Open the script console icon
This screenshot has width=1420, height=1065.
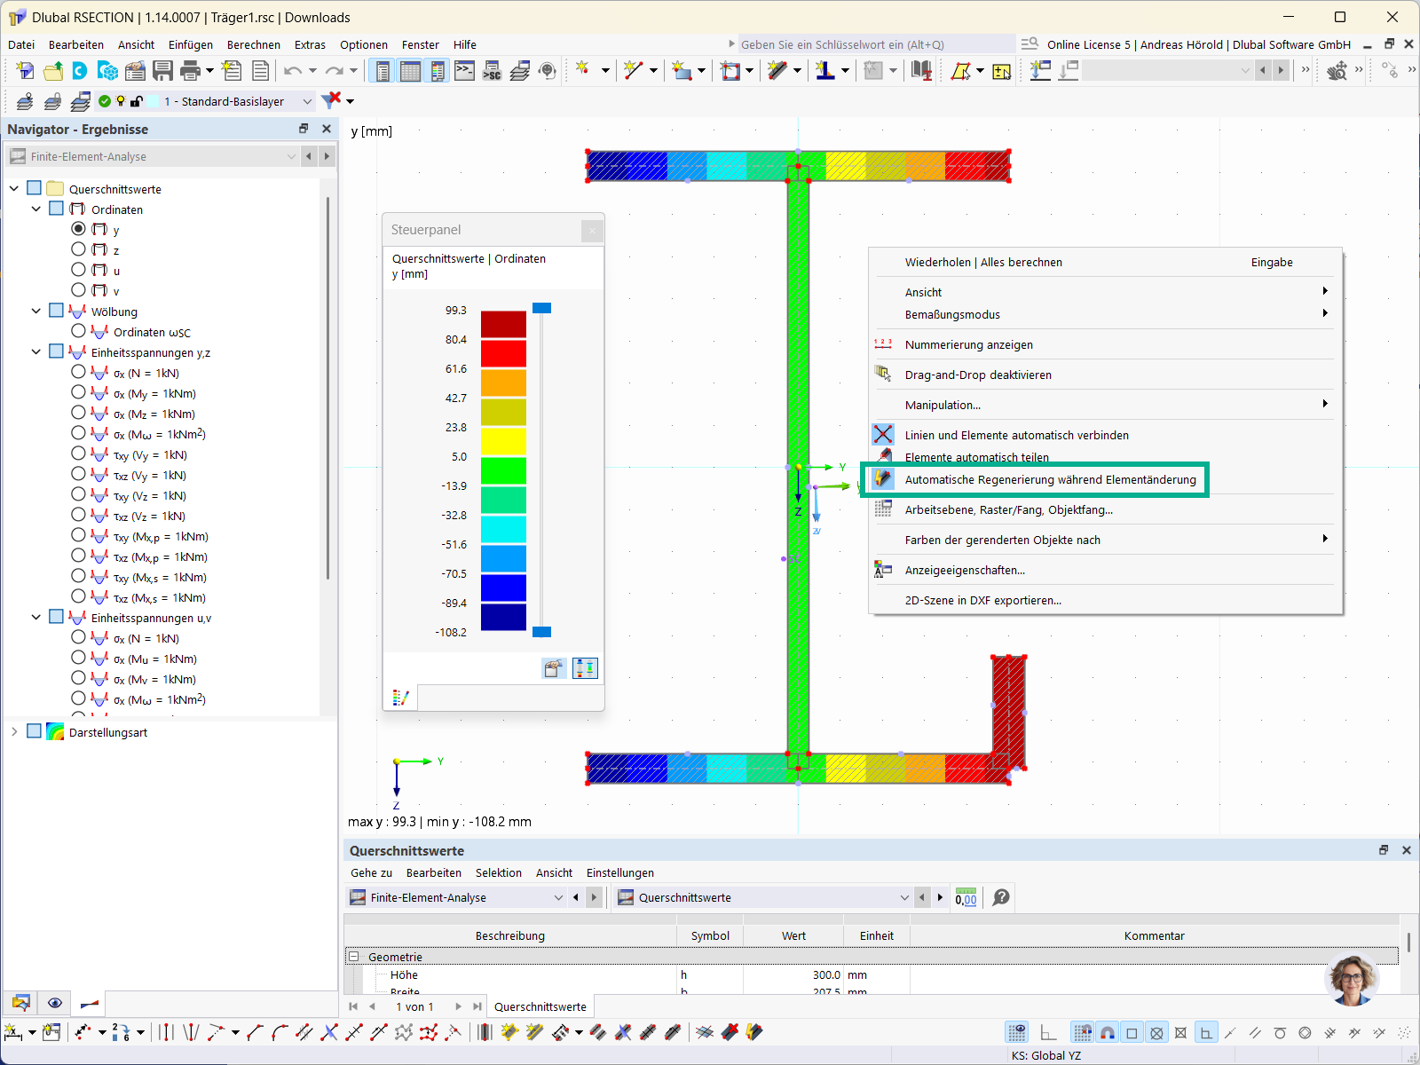464,71
